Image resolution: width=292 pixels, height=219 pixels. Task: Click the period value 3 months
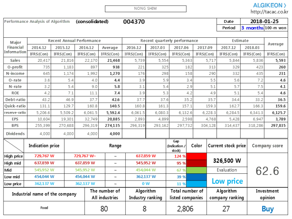pos(252,28)
